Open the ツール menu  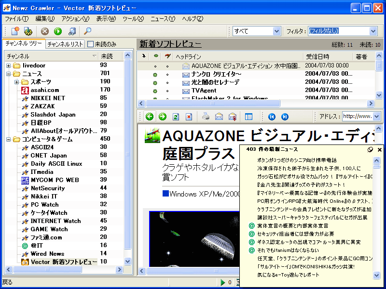pos(133,19)
